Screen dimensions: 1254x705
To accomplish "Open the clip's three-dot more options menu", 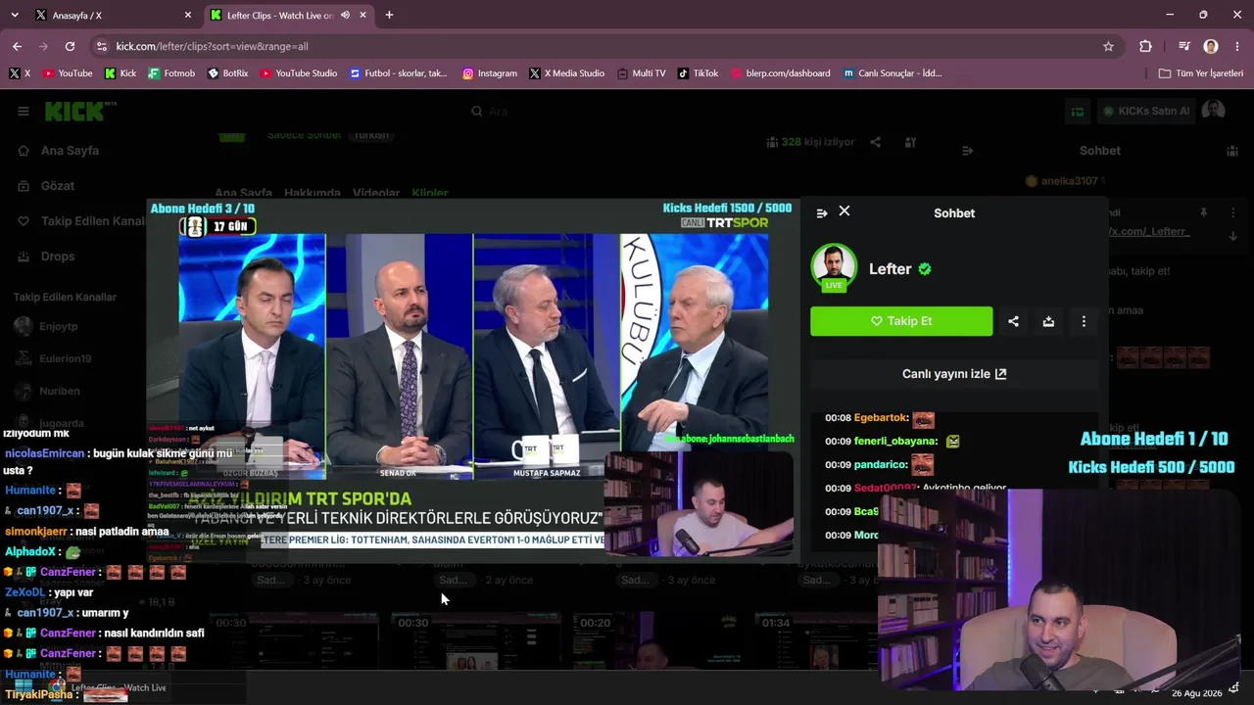I will tap(1084, 321).
